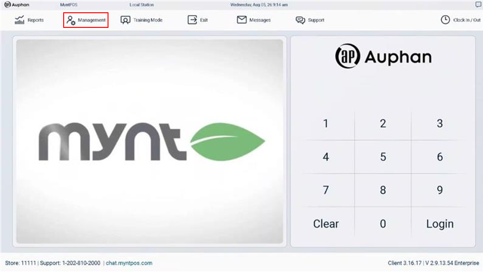Click the Auphan logo above the keypad
Image resolution: width=483 pixels, height=272 pixels.
coord(383,56)
